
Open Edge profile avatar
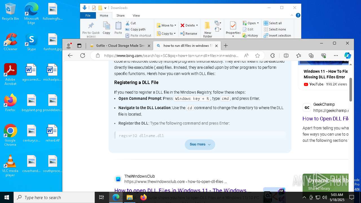69,46
